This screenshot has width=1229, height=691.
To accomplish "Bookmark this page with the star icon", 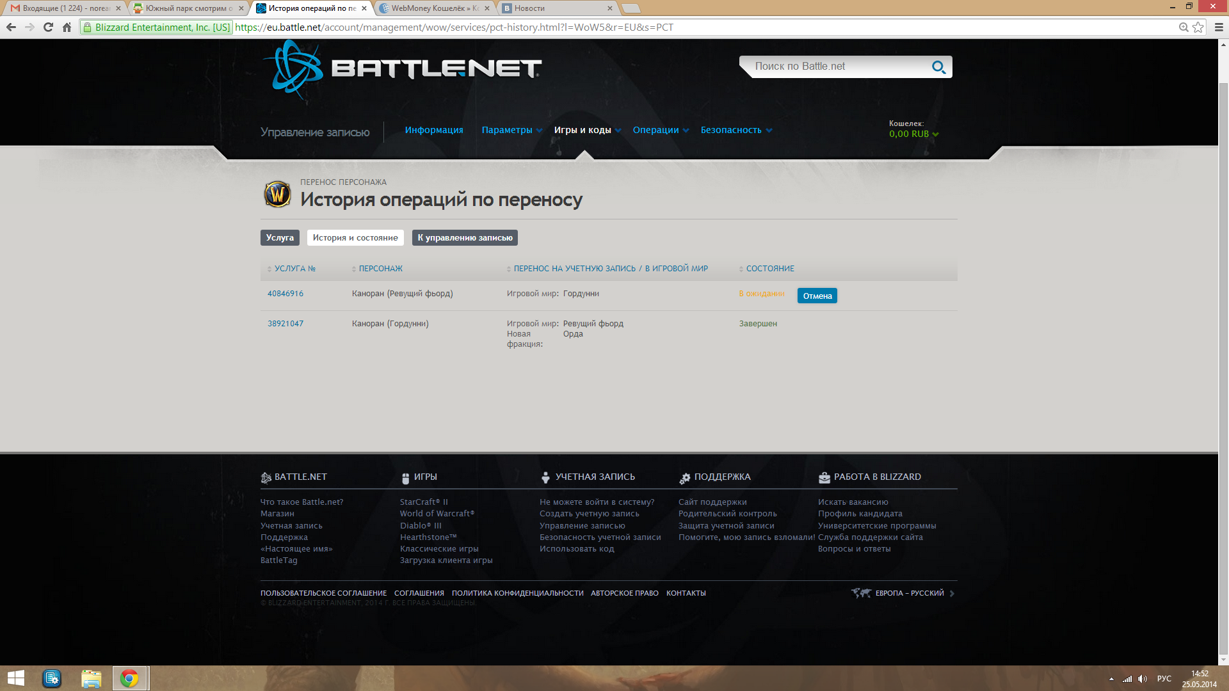I will [1198, 27].
